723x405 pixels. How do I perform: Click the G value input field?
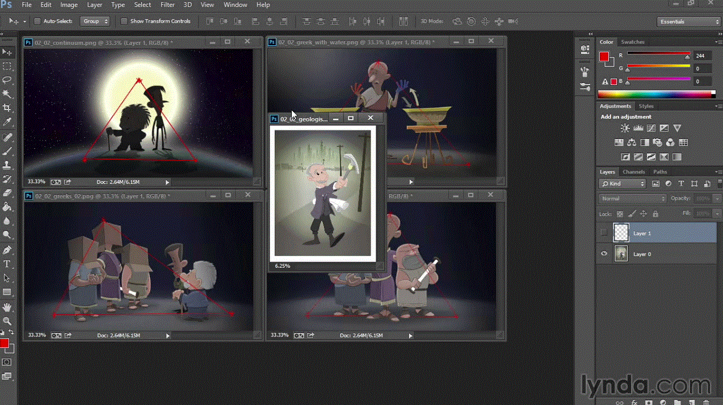tap(703, 69)
